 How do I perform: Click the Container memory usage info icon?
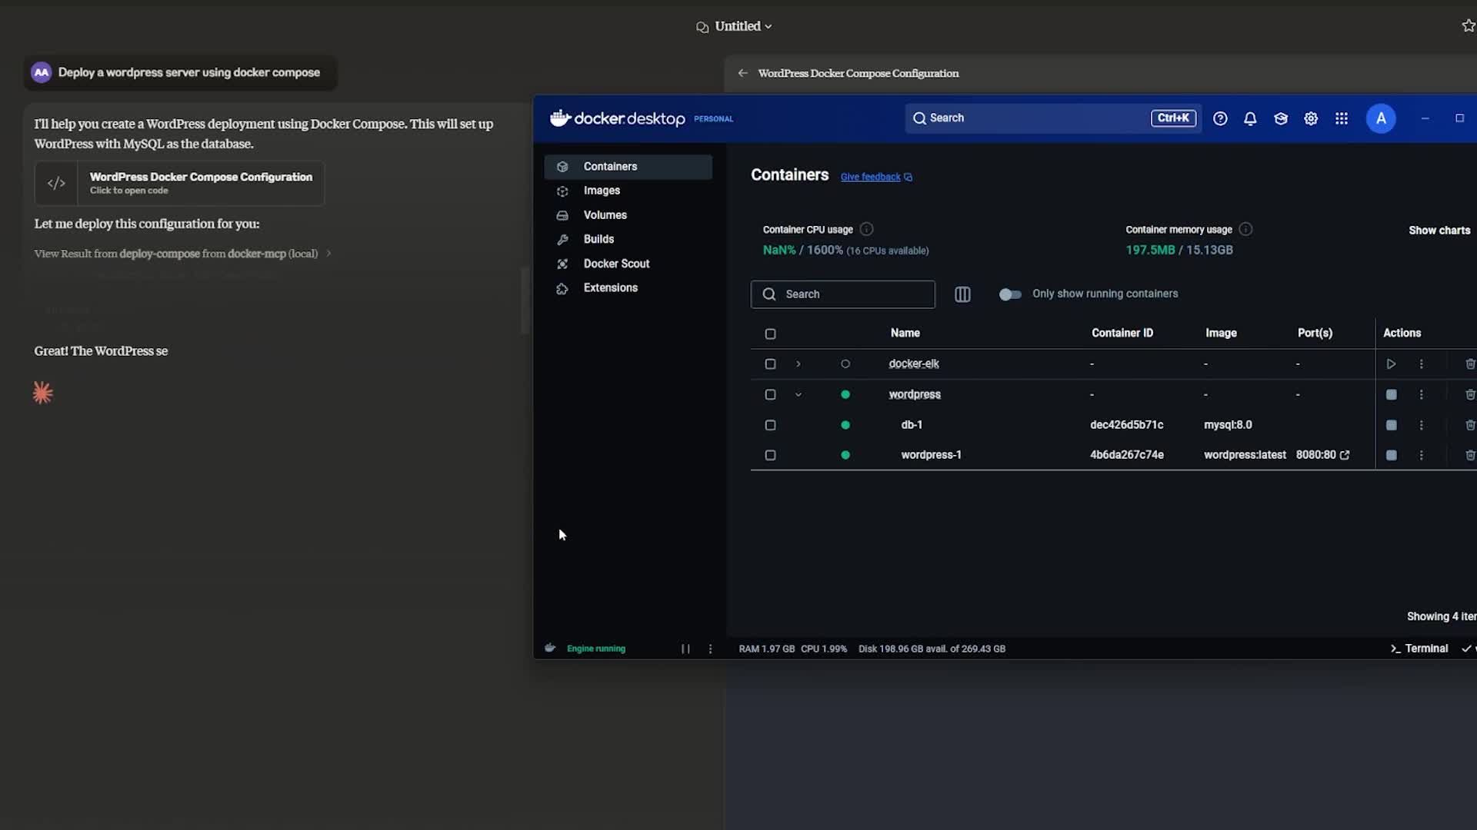click(x=1245, y=229)
